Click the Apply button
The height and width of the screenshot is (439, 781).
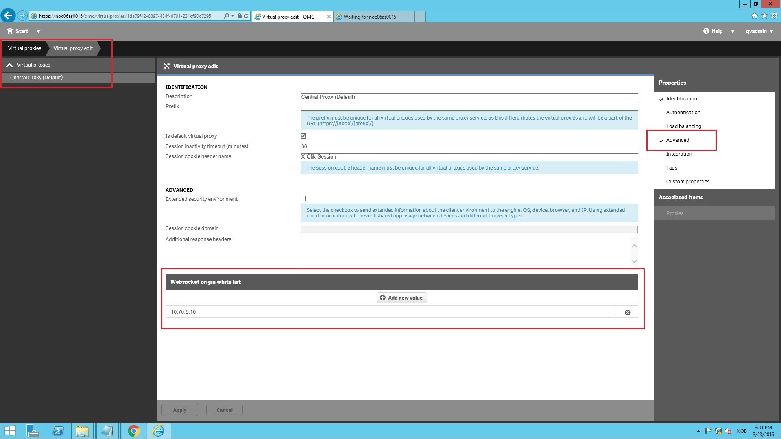(180, 409)
